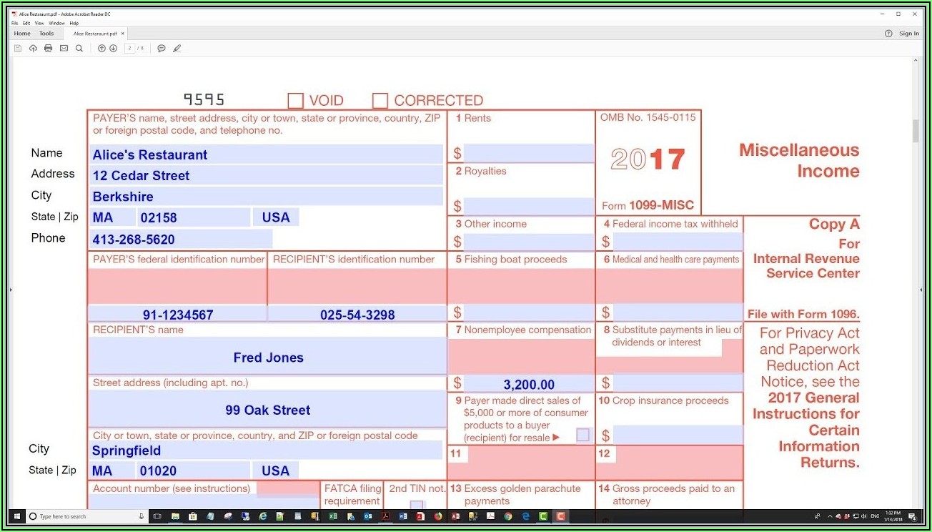Open the Print dialog

point(48,48)
